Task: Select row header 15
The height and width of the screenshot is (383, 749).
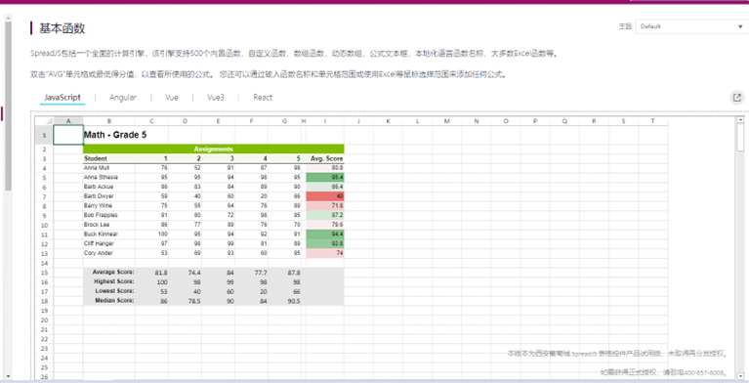Action: click(x=44, y=273)
